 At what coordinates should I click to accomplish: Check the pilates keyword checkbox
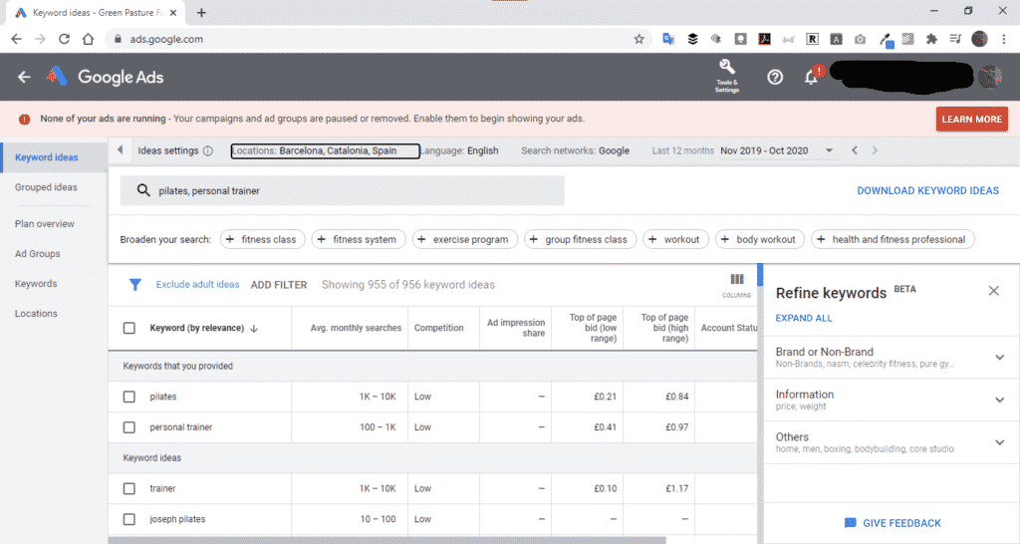coord(129,397)
